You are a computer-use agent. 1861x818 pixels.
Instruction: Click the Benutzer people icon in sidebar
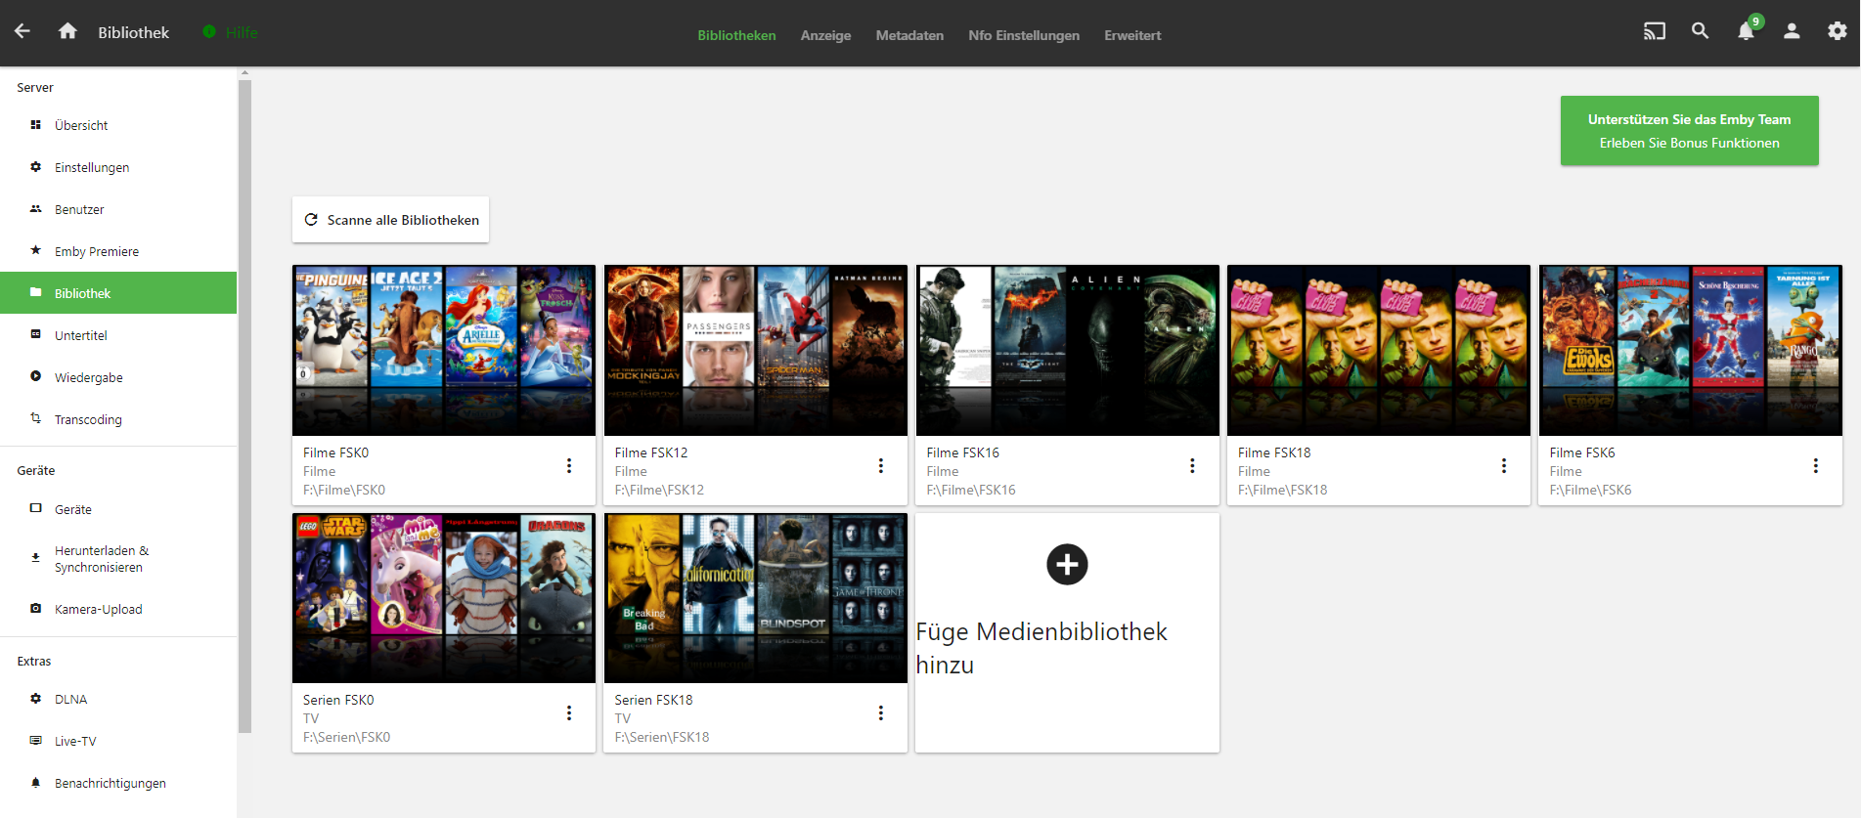pyautogui.click(x=36, y=209)
